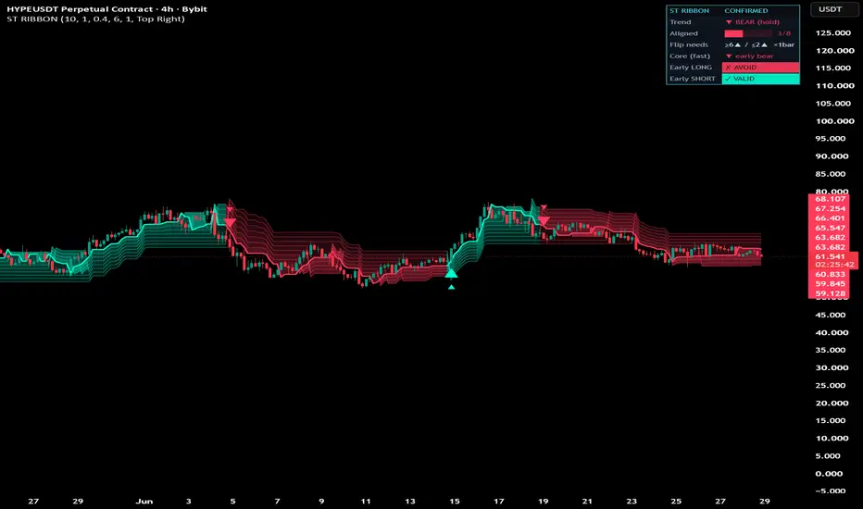Click the BEAR (hold) trend value
863x509 pixels.
point(757,22)
